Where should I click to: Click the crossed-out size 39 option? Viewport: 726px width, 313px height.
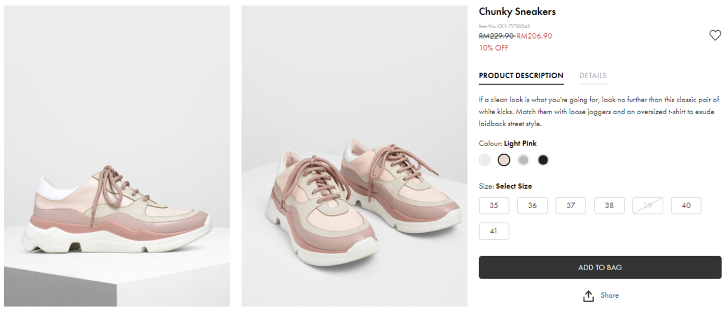click(647, 206)
